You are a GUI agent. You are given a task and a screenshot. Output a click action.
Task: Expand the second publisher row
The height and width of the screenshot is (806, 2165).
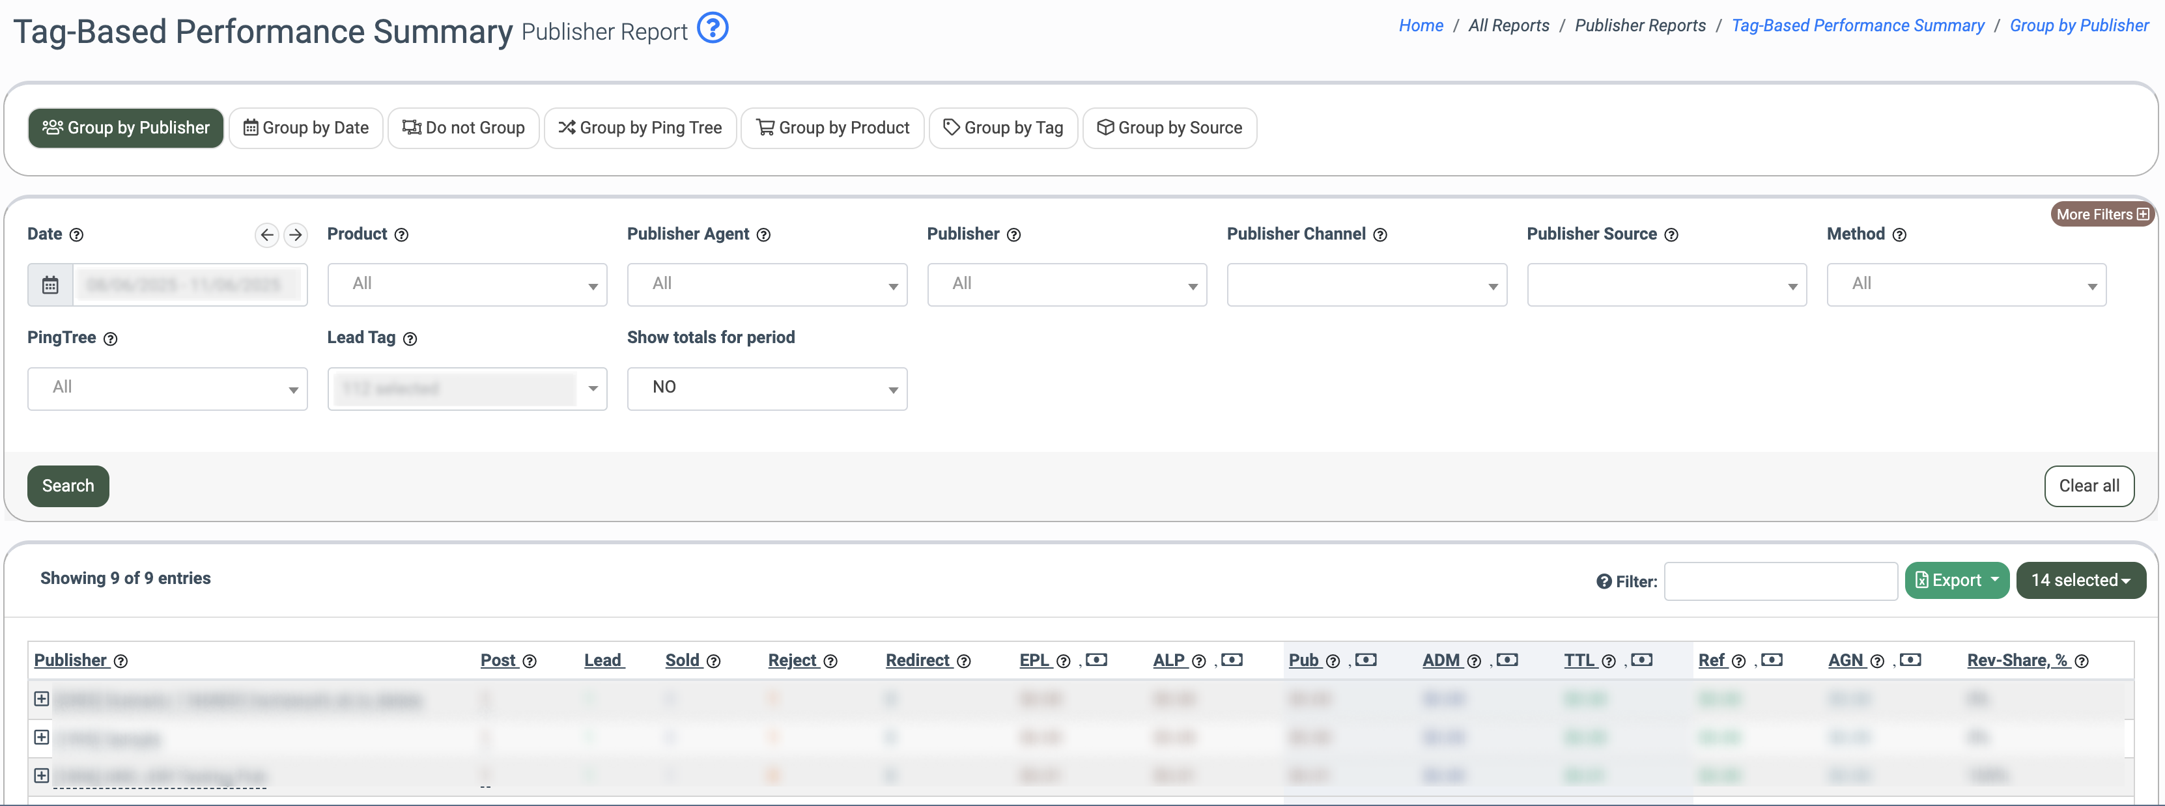pos(41,737)
